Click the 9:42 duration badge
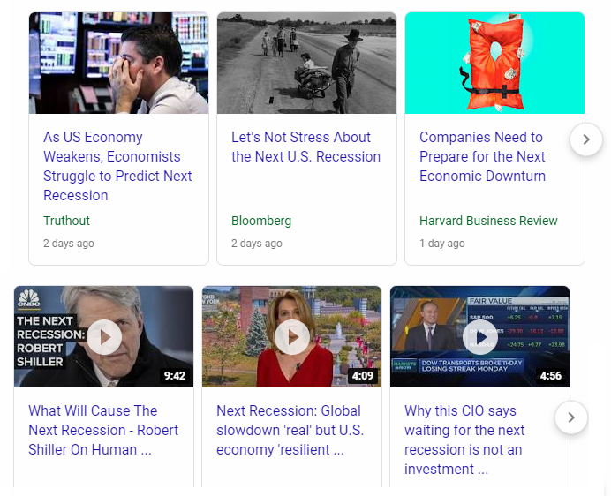The width and height of the screenshot is (611, 496). [175, 376]
